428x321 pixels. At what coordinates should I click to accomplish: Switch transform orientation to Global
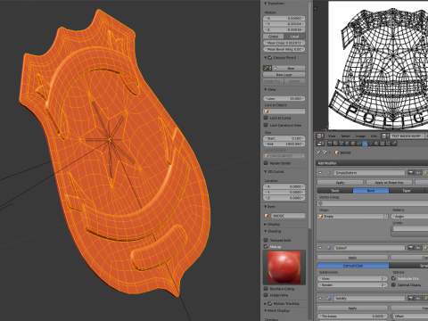click(x=274, y=37)
